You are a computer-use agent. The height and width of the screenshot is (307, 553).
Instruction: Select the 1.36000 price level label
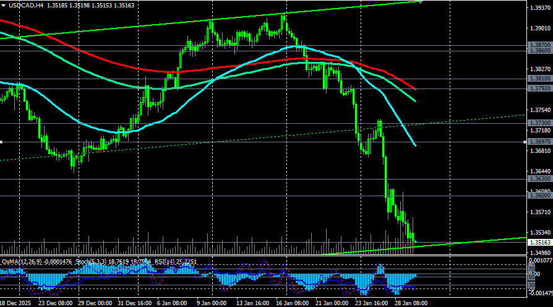coord(539,196)
